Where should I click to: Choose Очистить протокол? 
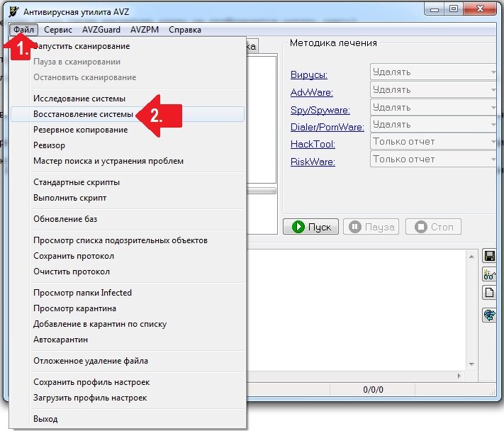(x=128, y=272)
